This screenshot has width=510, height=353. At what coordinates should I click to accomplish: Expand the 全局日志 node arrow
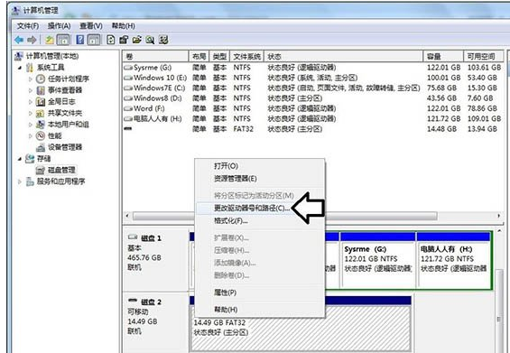point(31,102)
